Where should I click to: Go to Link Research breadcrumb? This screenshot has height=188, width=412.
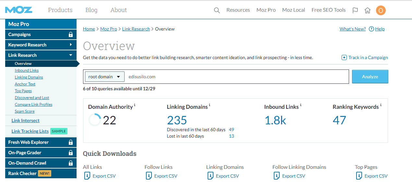pyautogui.click(x=136, y=29)
